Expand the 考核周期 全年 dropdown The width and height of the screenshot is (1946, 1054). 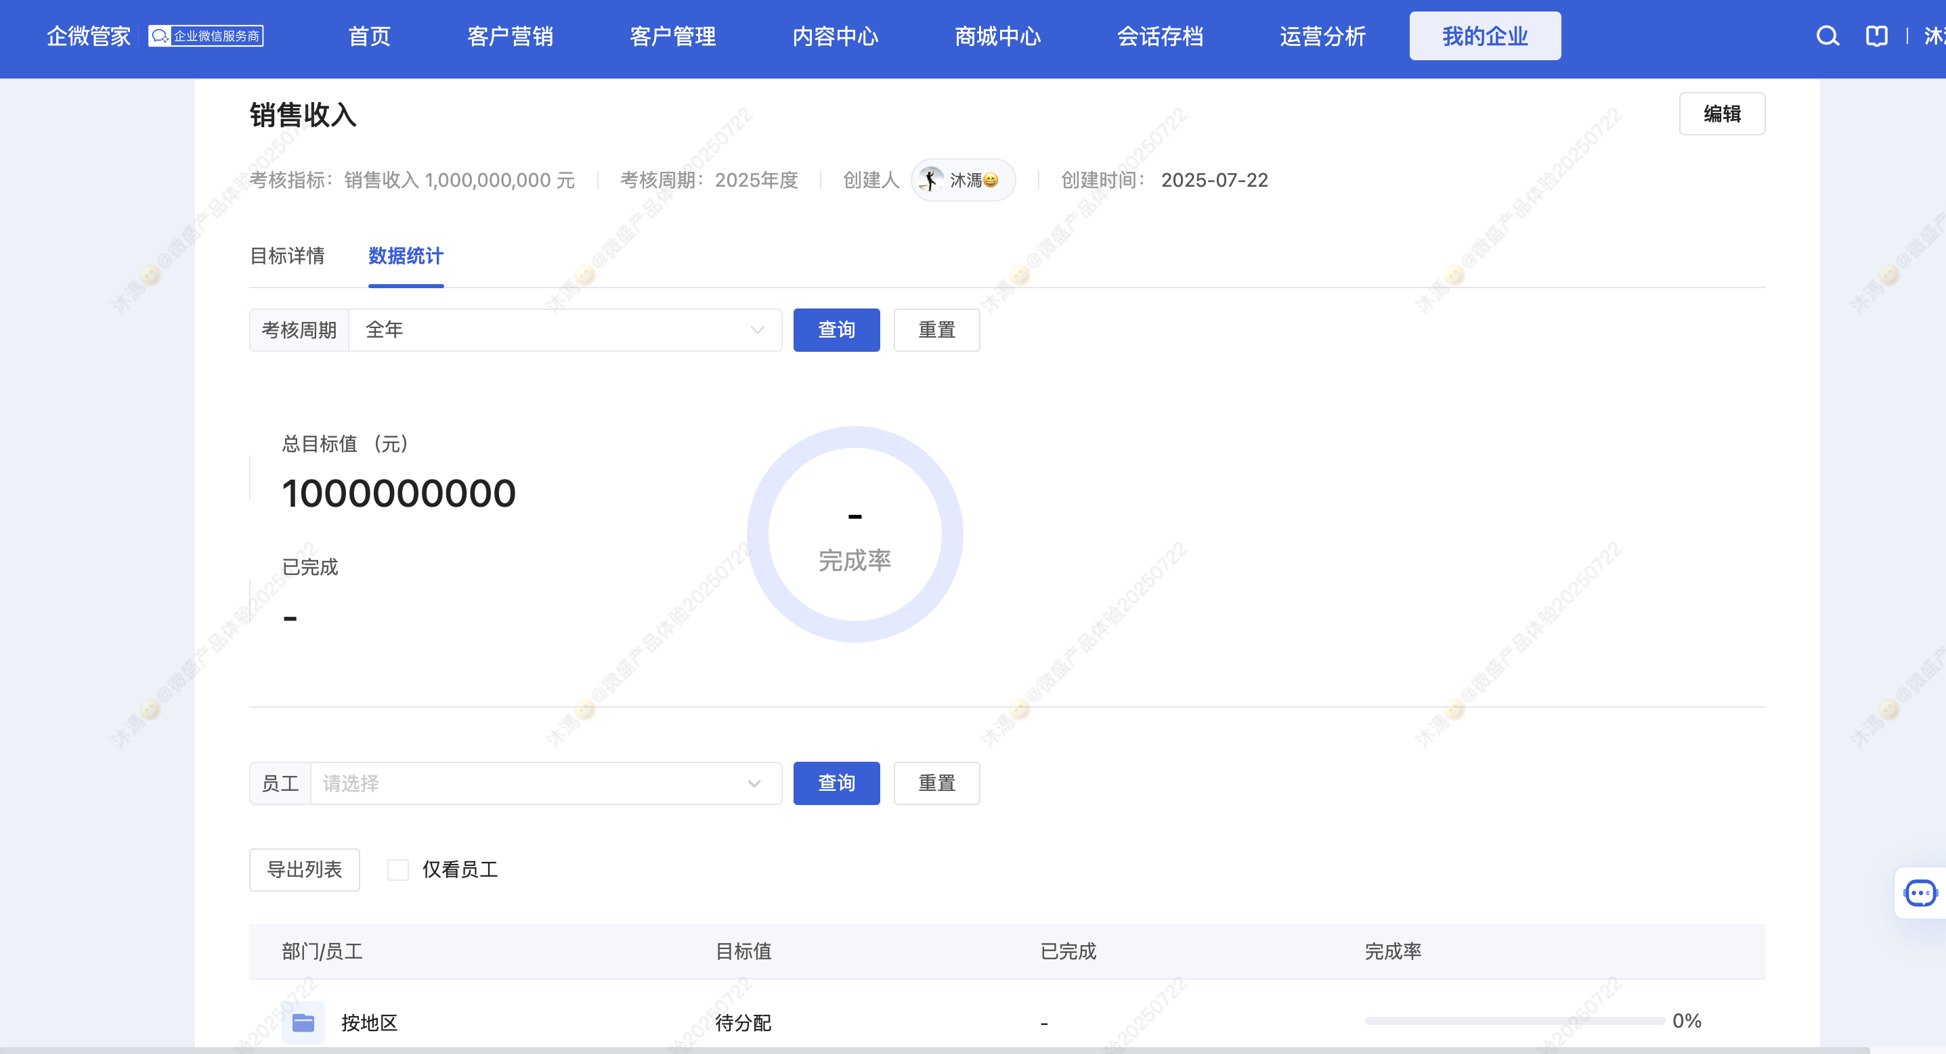click(565, 330)
